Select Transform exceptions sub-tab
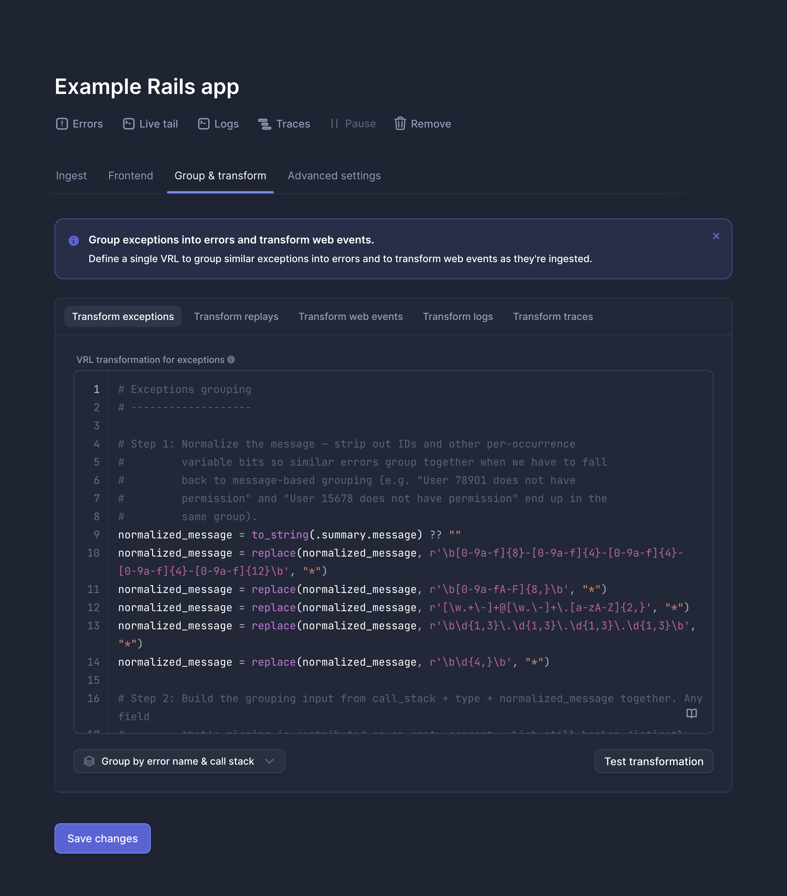This screenshot has height=896, width=787. (x=123, y=316)
